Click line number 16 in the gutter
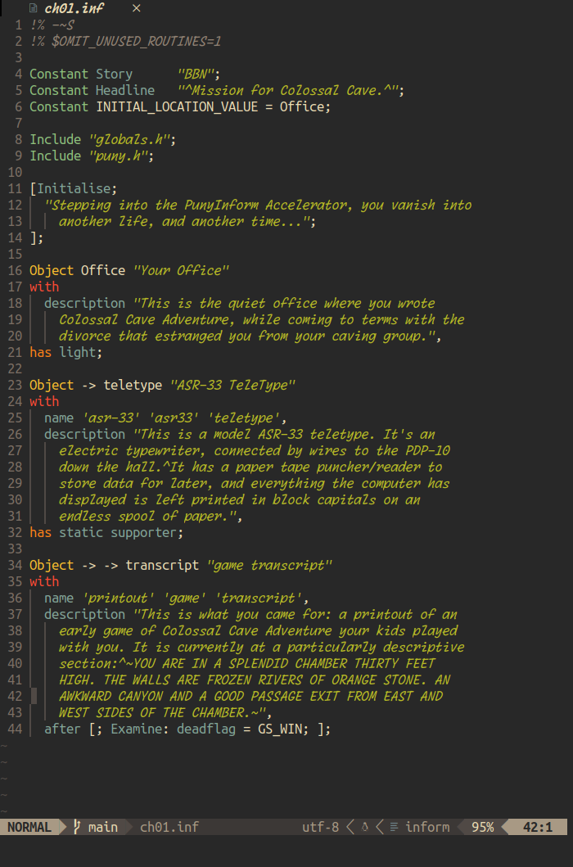Screen dimensions: 573x867 [15, 270]
